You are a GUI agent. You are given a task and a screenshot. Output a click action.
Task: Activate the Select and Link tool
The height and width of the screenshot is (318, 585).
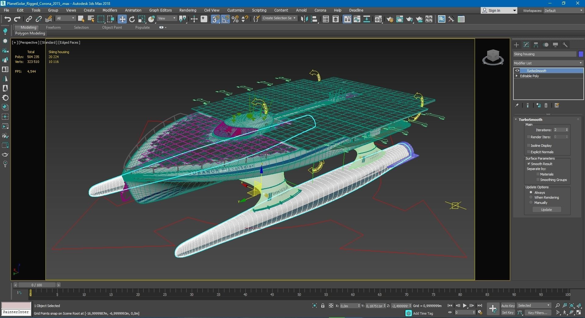pyautogui.click(x=29, y=19)
